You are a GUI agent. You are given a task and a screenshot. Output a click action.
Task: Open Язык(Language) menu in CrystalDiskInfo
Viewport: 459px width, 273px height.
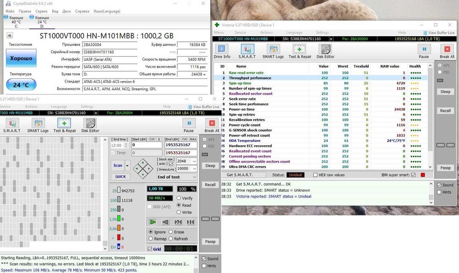[x=107, y=11]
